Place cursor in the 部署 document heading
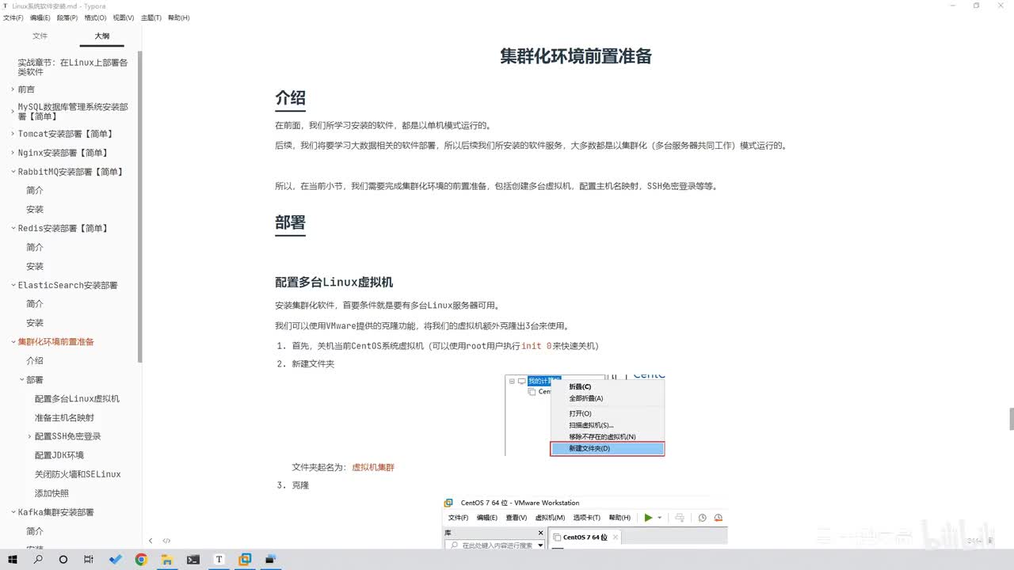Image resolution: width=1014 pixels, height=570 pixels. tap(290, 222)
